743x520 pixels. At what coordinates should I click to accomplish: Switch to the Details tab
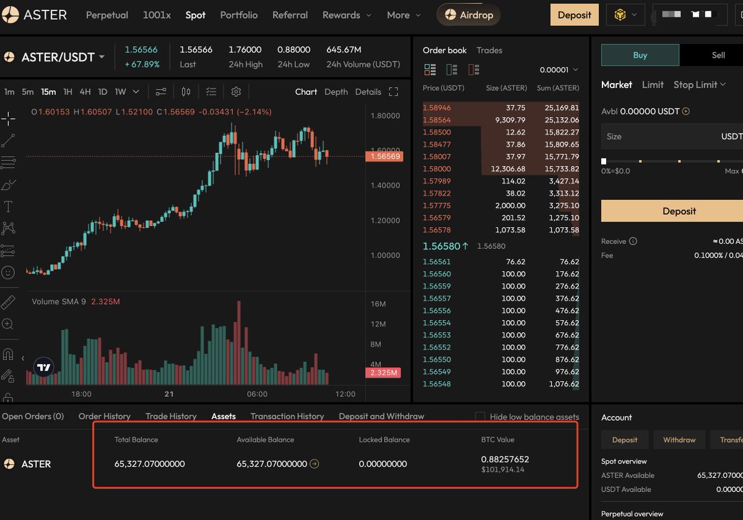(368, 92)
